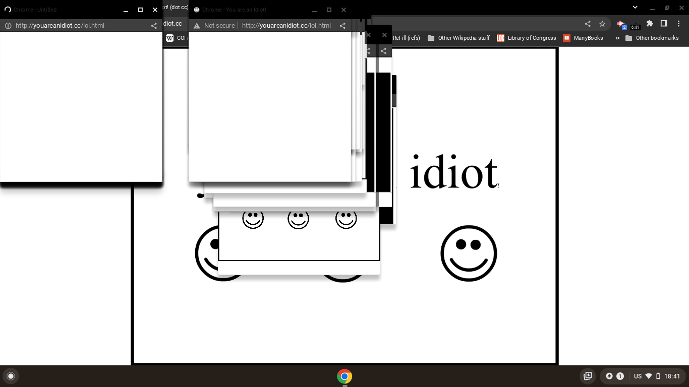Click the site info icon in the Untitled popup
The image size is (689, 387).
pyautogui.click(x=8, y=26)
